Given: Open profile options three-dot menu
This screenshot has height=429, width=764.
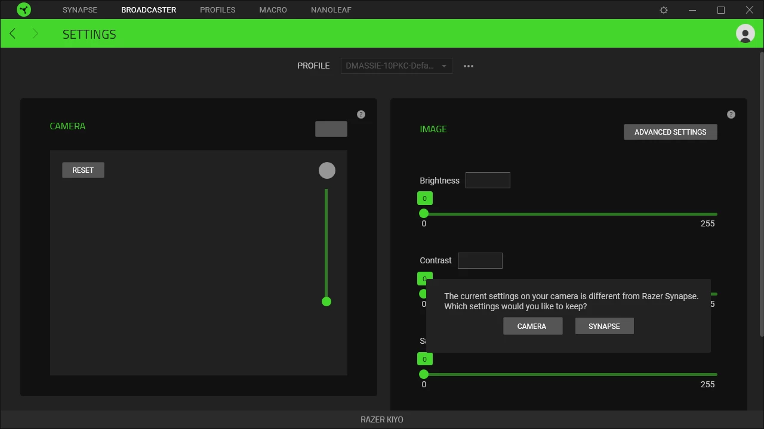Looking at the screenshot, I should tap(469, 66).
